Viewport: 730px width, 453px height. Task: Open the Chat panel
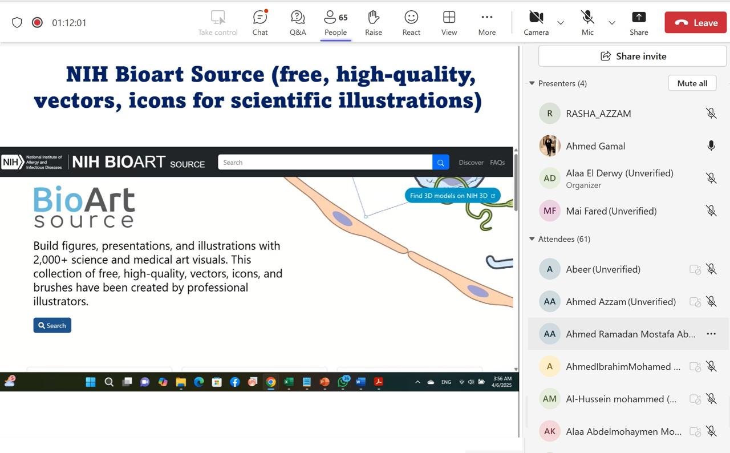(x=260, y=23)
